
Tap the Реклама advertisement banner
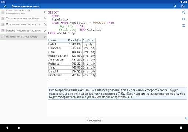94,120
